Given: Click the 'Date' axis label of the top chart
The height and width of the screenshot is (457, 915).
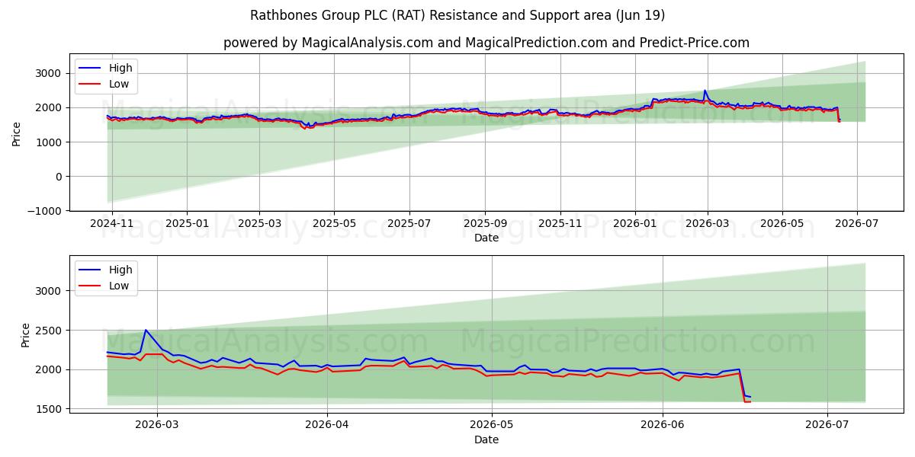Looking at the screenshot, I should pyautogui.click(x=486, y=238).
